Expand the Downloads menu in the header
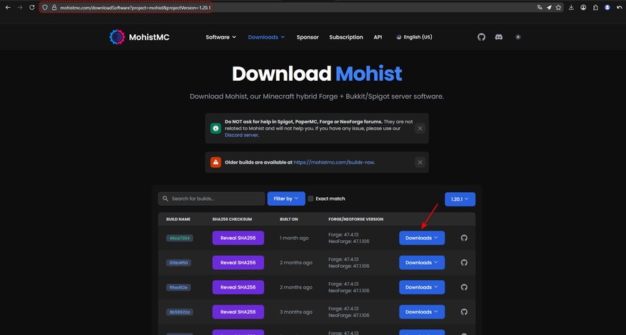The height and width of the screenshot is (335, 626). 266,37
